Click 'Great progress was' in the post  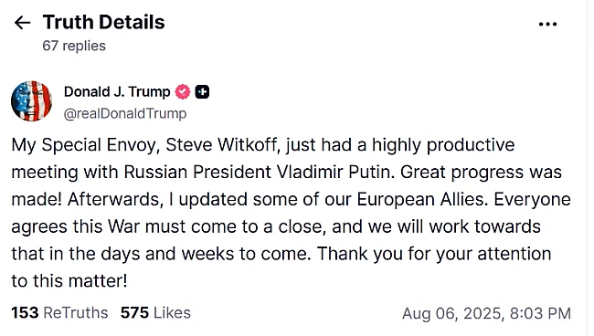(481, 173)
